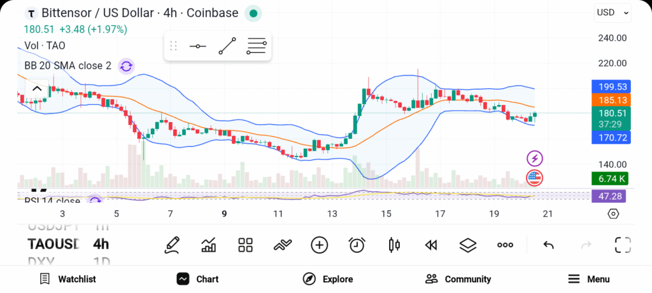Toggle fullscreen chart mode
The height and width of the screenshot is (293, 652).
pyautogui.click(x=623, y=245)
